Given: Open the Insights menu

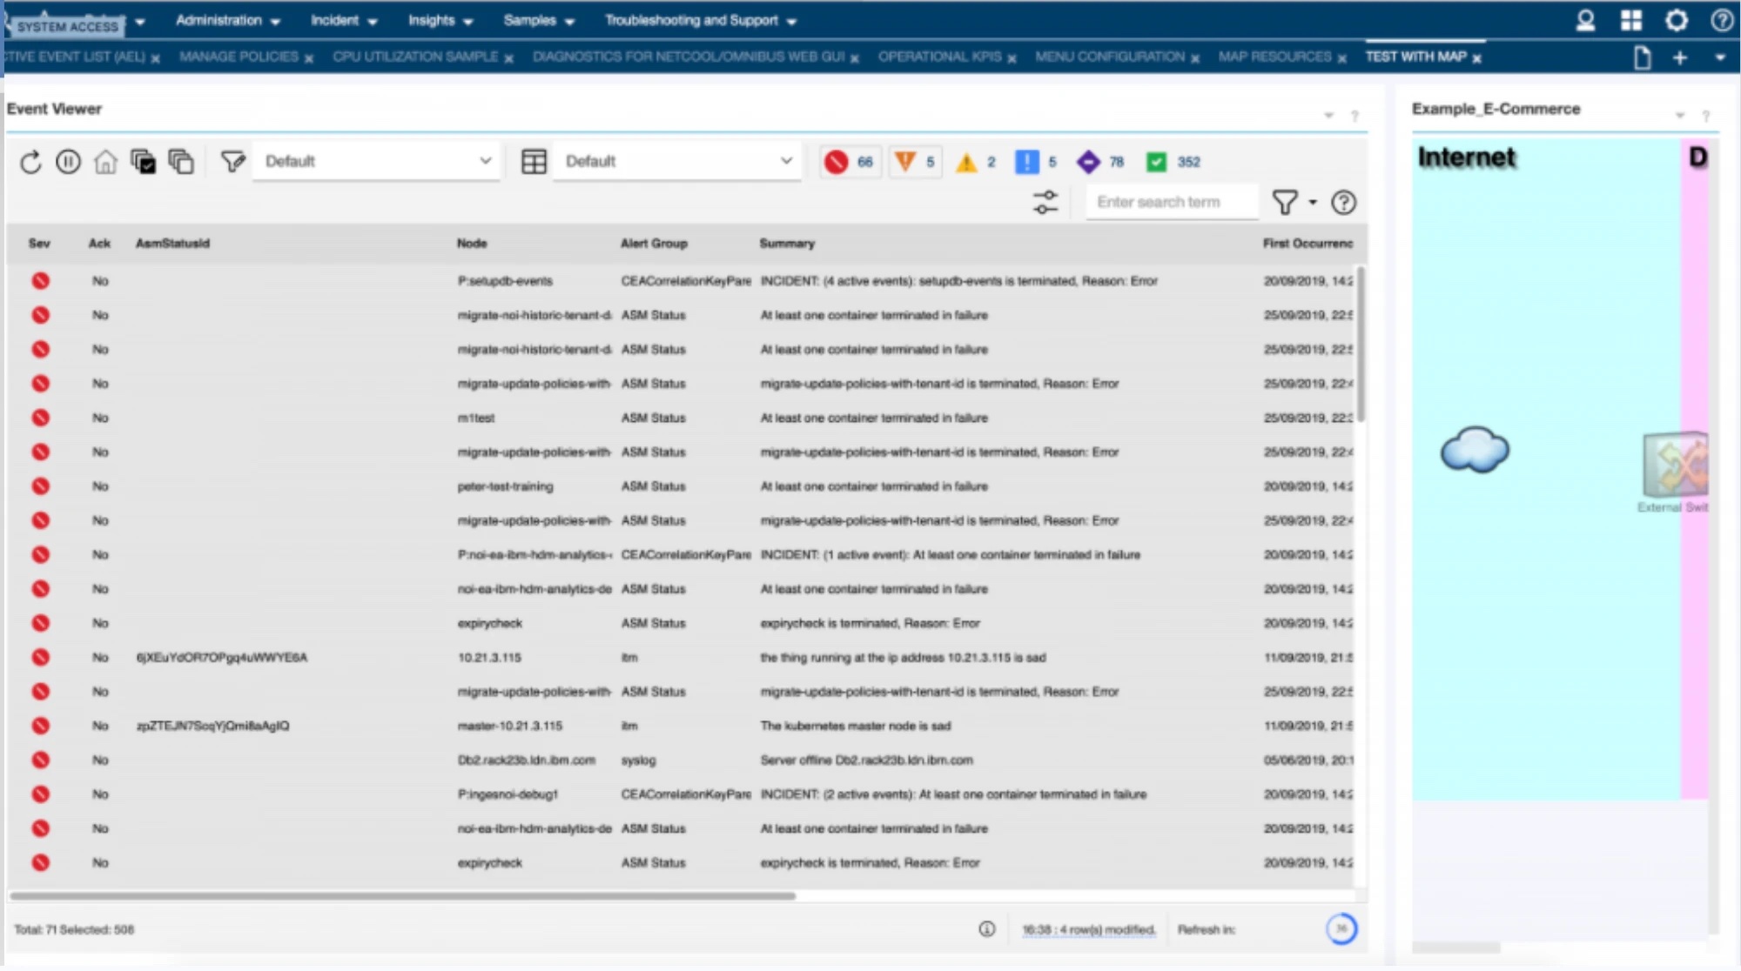Looking at the screenshot, I should click(440, 21).
